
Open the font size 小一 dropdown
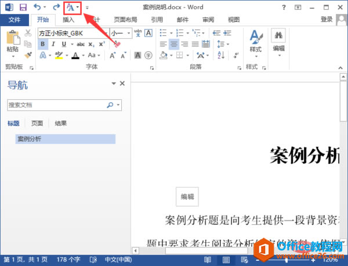(x=129, y=33)
